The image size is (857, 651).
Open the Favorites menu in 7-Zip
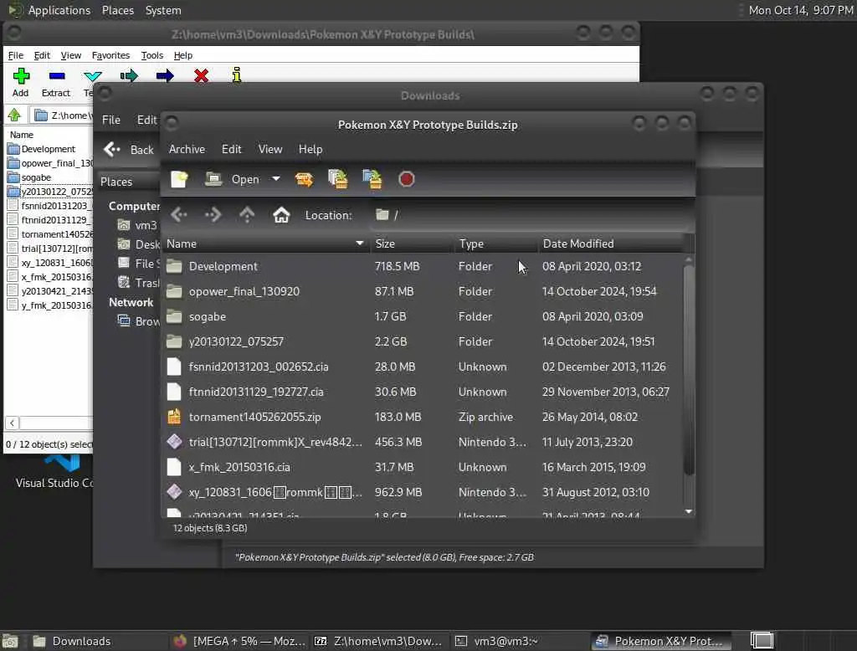tap(110, 55)
